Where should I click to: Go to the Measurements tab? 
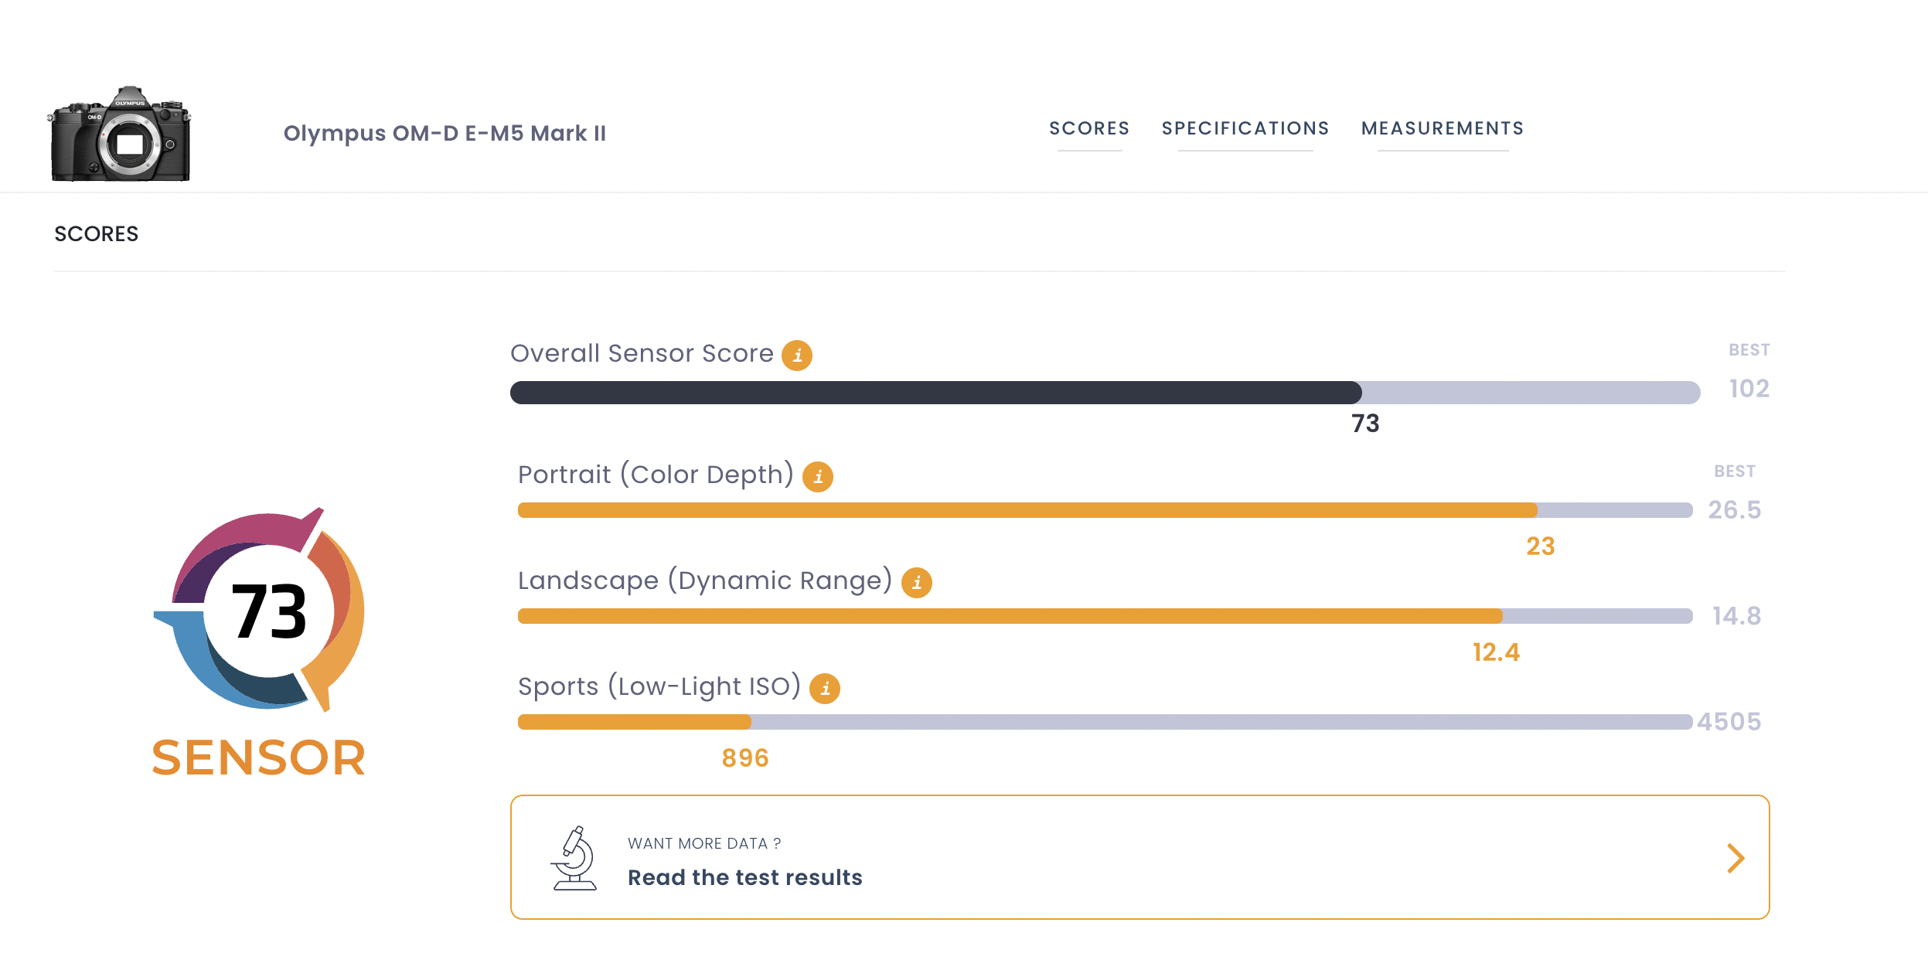1442,128
